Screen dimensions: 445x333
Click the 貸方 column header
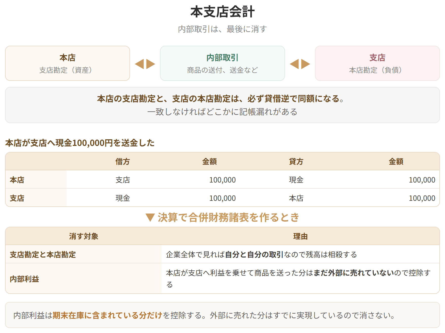[296, 161]
